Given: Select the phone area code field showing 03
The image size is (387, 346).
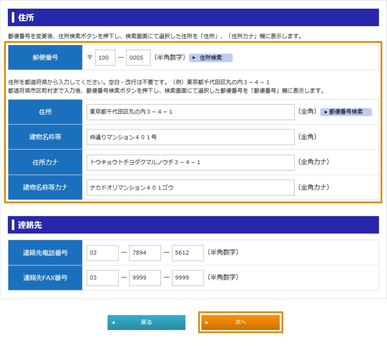Looking at the screenshot, I should 102,253.
